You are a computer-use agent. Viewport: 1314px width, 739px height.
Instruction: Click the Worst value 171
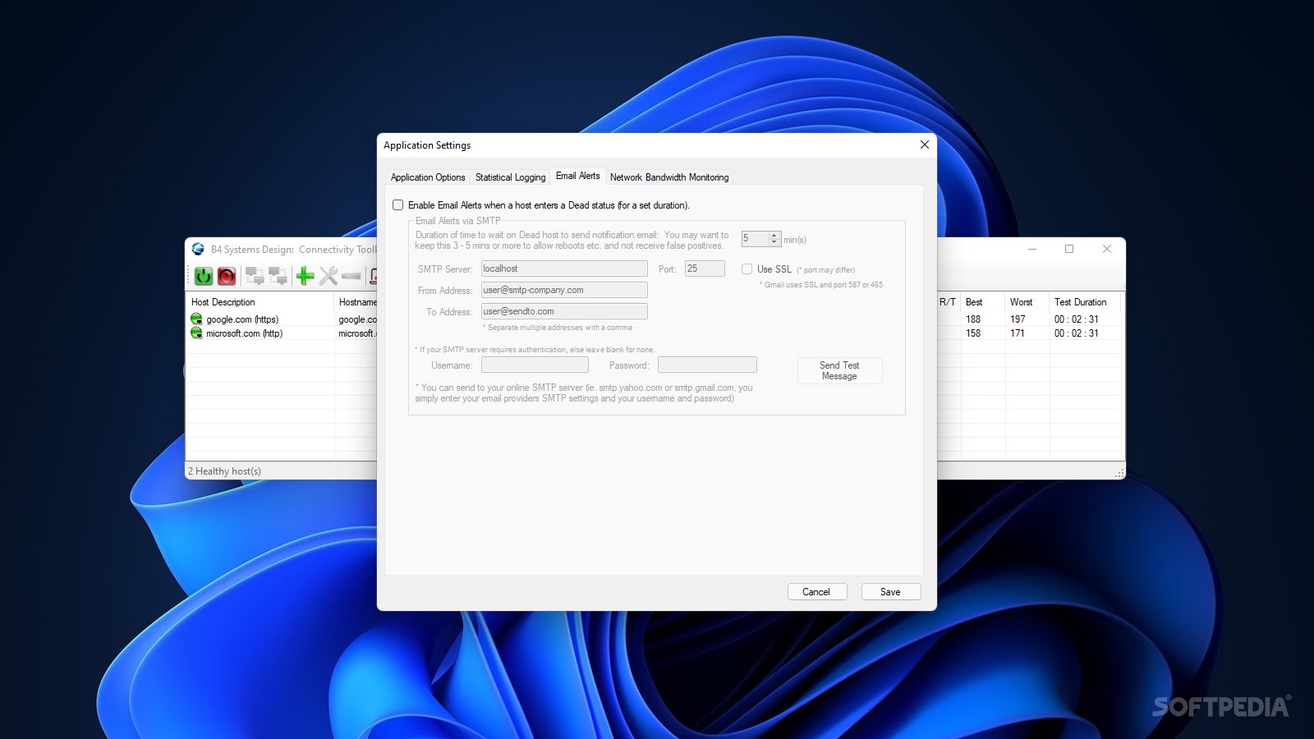pos(1018,333)
